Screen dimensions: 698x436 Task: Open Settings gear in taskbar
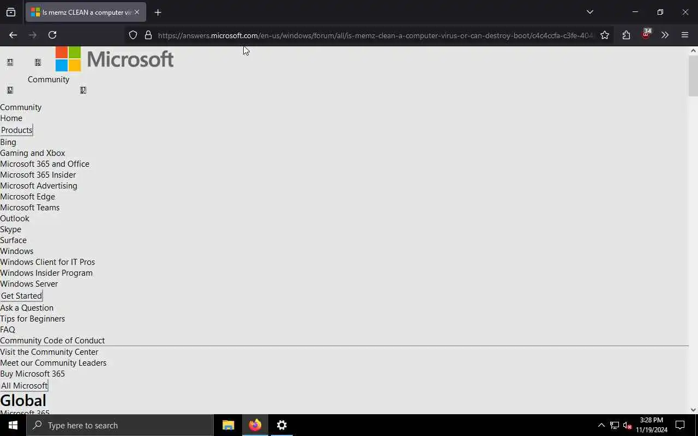pyautogui.click(x=281, y=425)
